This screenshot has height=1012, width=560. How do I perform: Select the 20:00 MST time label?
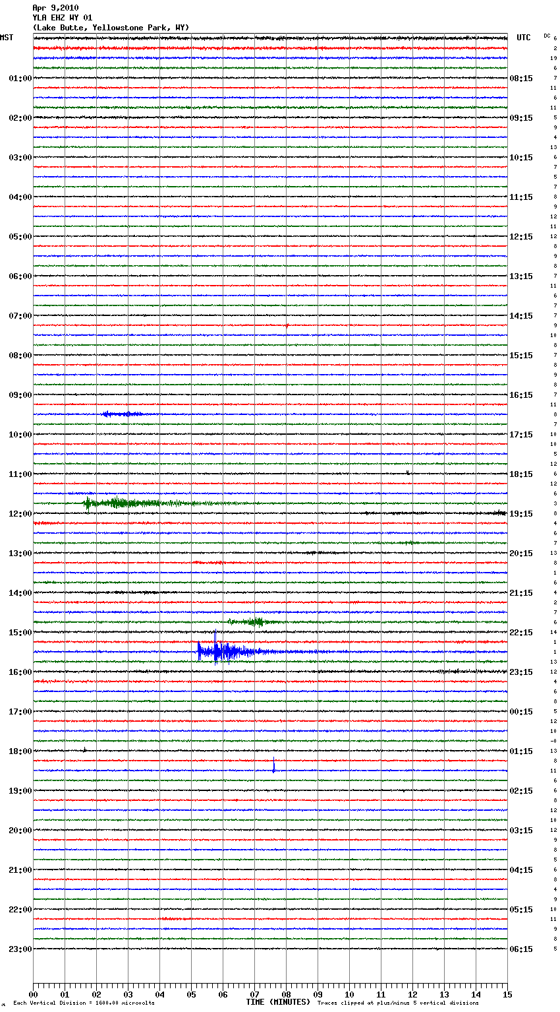click(20, 831)
